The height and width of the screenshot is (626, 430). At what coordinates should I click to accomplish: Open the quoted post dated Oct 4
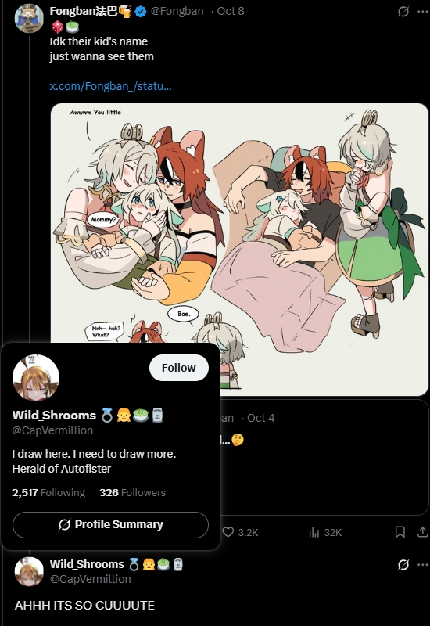point(324,457)
